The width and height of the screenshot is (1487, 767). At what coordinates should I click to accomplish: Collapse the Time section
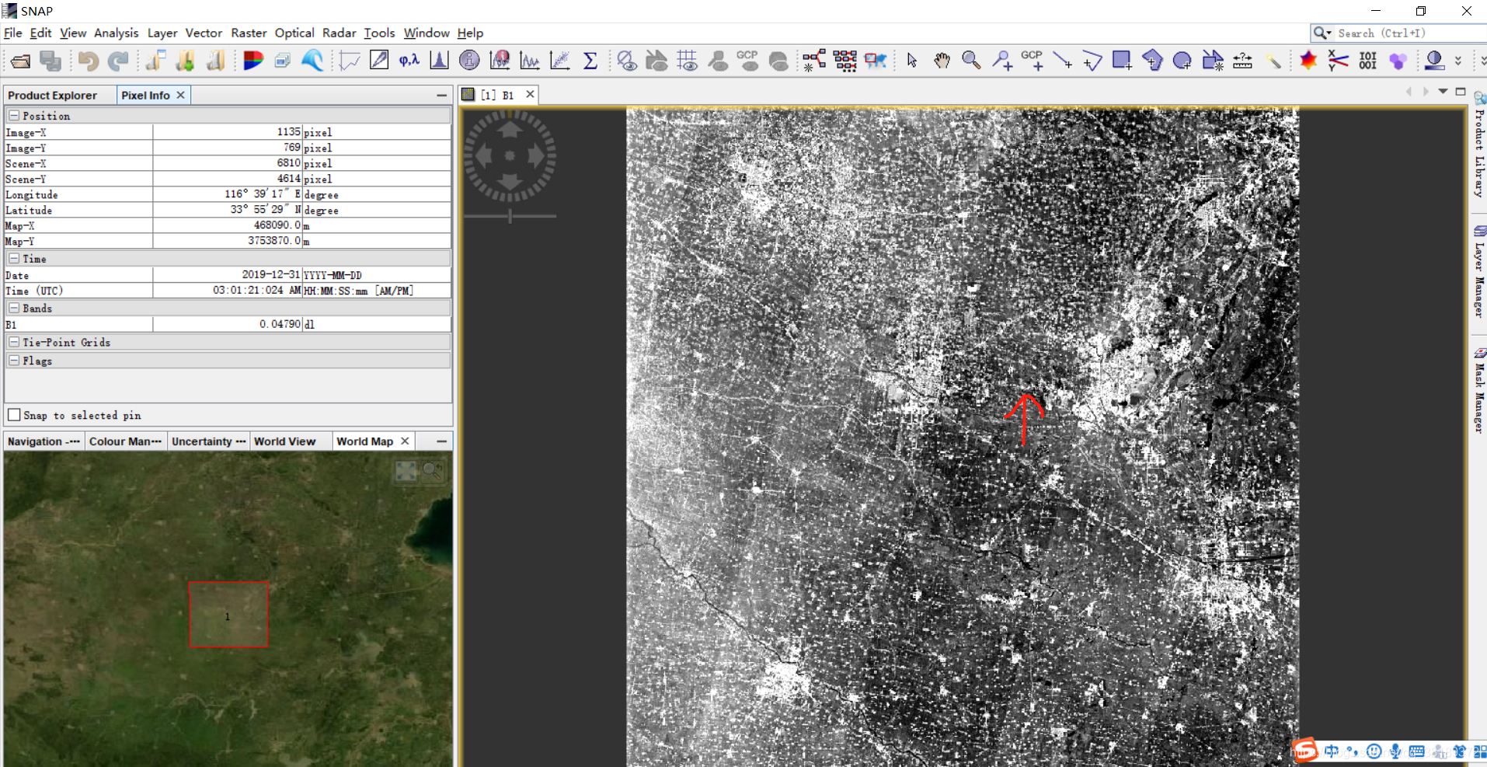point(15,258)
